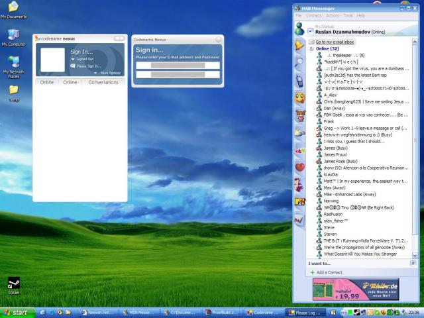The width and height of the screenshot is (424, 318).
Task: Open the mobile phone tab in MSN sidebar
Action: 299,81
